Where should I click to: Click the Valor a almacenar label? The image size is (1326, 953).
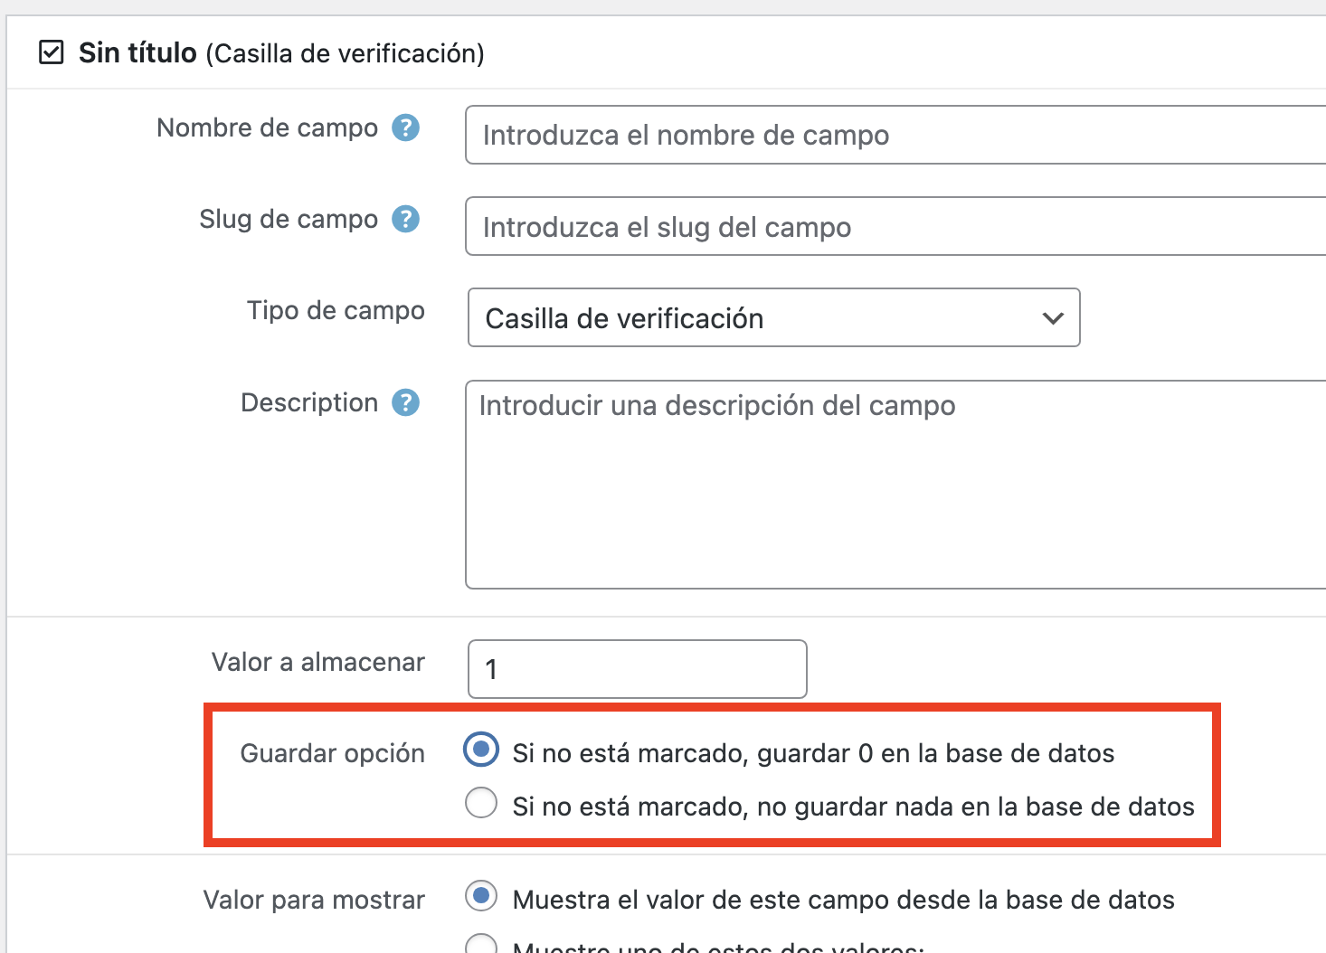[318, 662]
